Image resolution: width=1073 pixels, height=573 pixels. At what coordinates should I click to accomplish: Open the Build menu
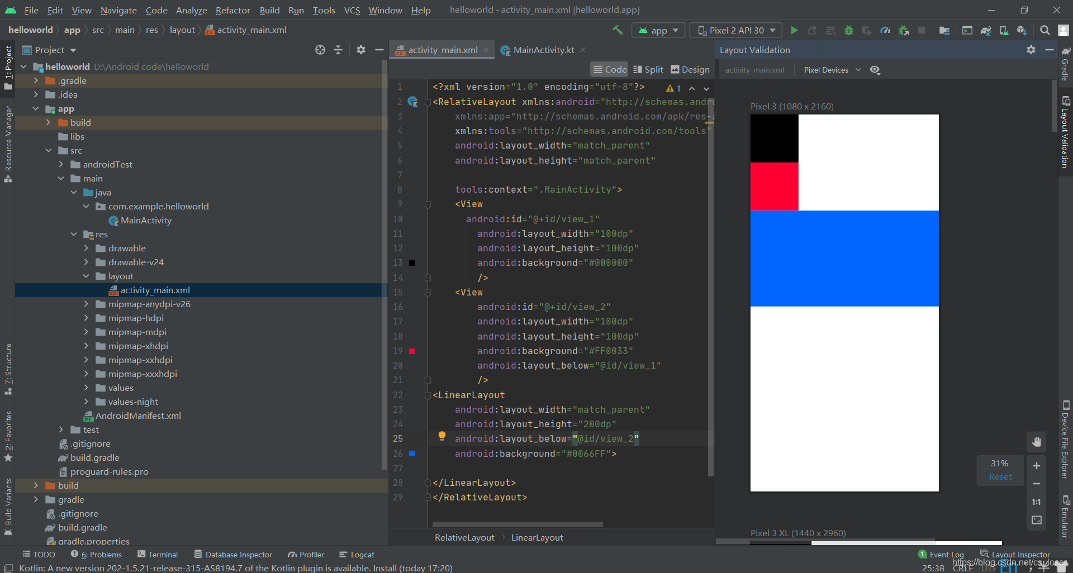[x=269, y=10]
